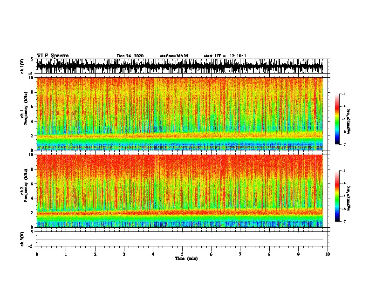Click the time-axis tick label "1"

click(66, 254)
